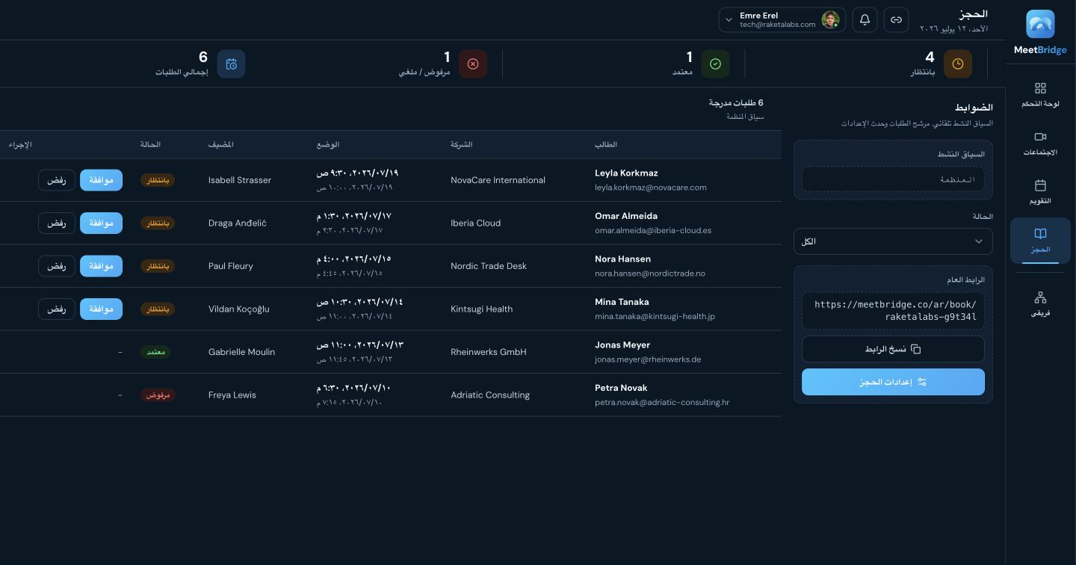Open the status filter dropdown showing الكل

coord(893,241)
